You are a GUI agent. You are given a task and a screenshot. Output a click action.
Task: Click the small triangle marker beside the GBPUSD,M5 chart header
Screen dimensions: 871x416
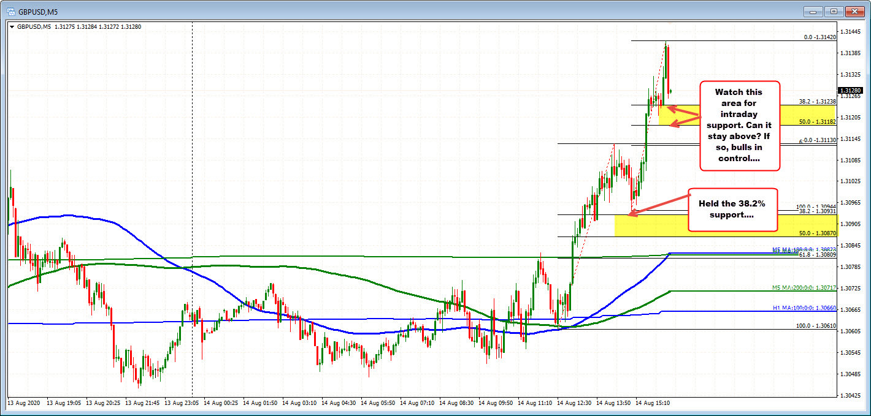click(x=12, y=27)
